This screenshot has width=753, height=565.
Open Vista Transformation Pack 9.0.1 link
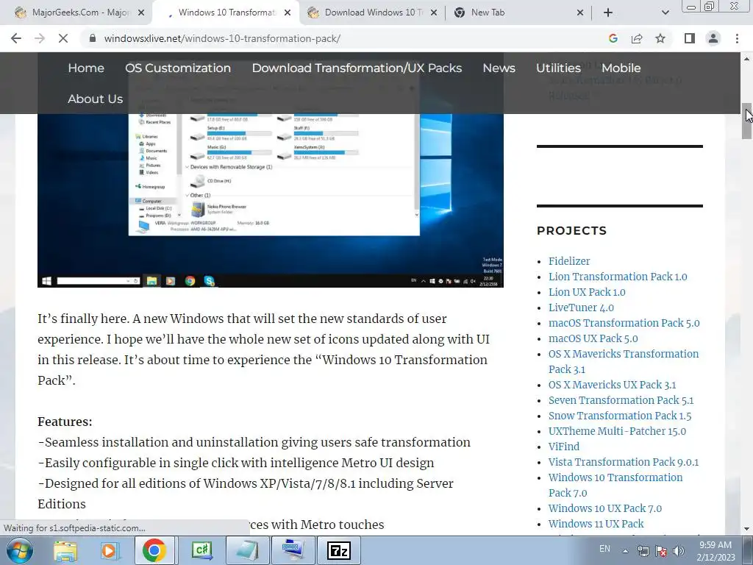(x=624, y=462)
